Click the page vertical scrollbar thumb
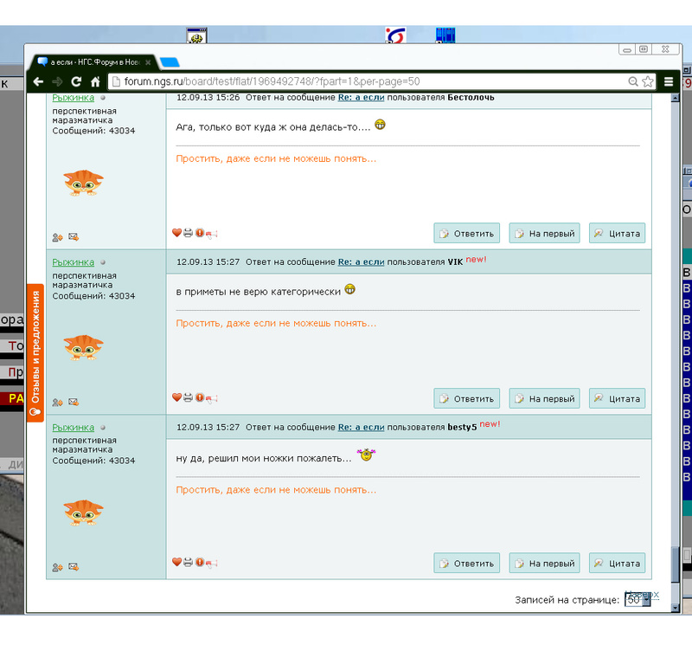692x645 pixels. coord(675,564)
